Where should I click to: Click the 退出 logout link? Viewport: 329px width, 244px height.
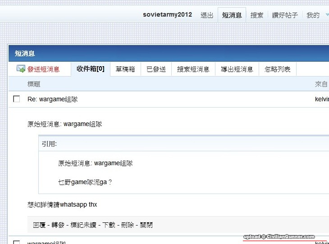(207, 15)
